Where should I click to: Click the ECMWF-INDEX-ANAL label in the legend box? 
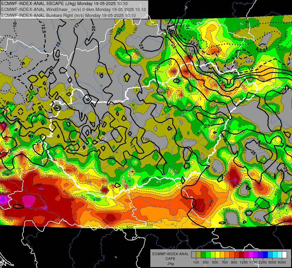point(171,254)
